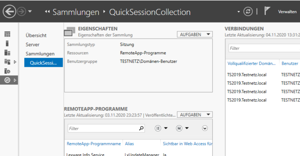The width and height of the screenshot is (300, 156).
Task: Click Sammlungen in the breadcrumb path
Action: point(76,12)
